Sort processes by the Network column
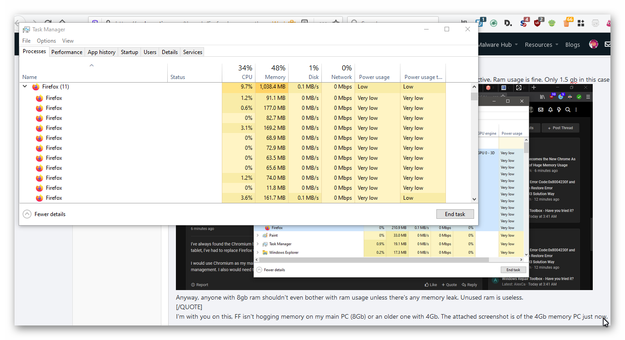 tap(338, 73)
